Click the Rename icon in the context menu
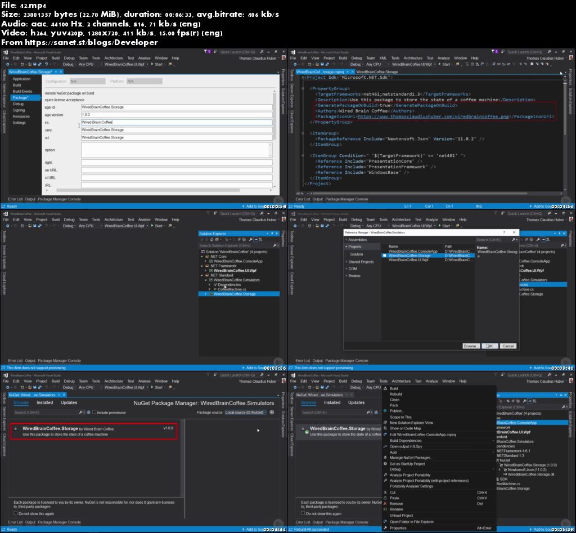The image size is (576, 533). [385, 509]
